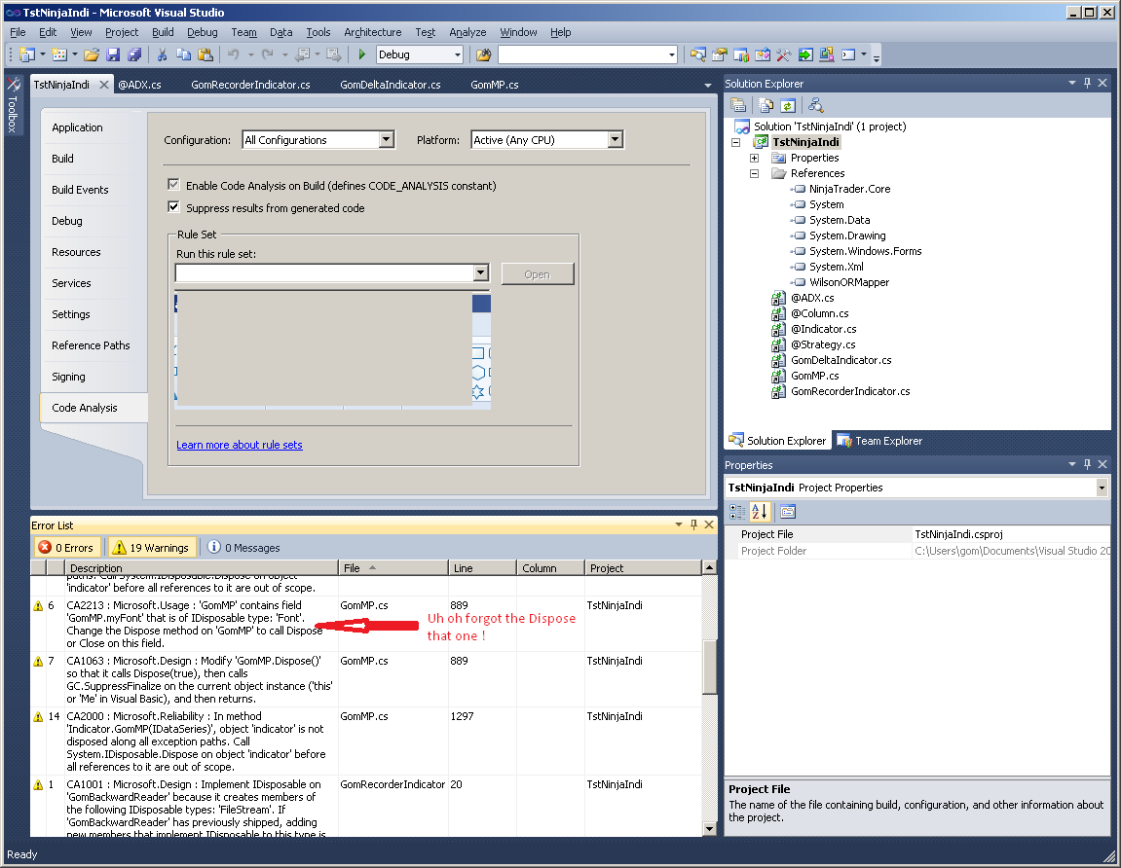
Task: Open the Analyze menu
Action: coord(467,32)
